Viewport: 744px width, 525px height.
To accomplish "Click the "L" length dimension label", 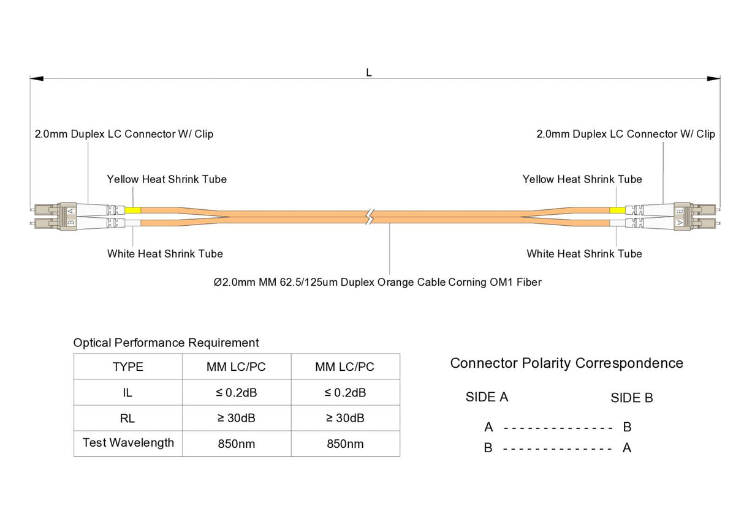I will (x=369, y=72).
